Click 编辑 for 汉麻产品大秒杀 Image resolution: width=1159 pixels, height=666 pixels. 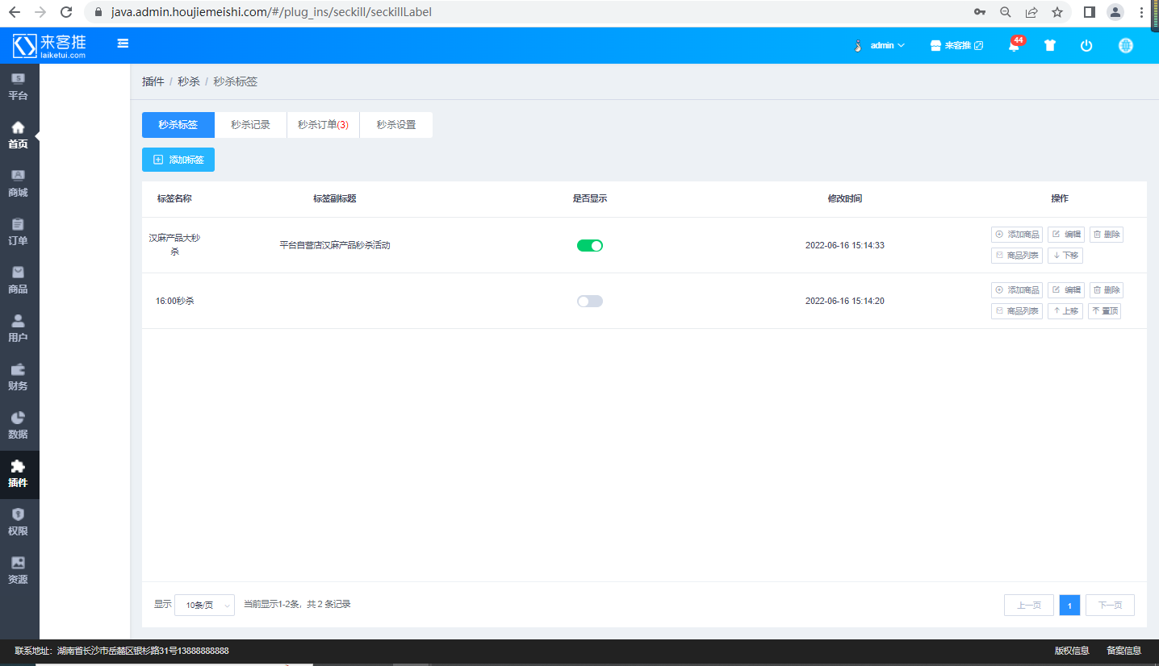pos(1066,235)
